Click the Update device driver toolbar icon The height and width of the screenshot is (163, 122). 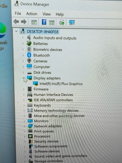click(x=62, y=22)
